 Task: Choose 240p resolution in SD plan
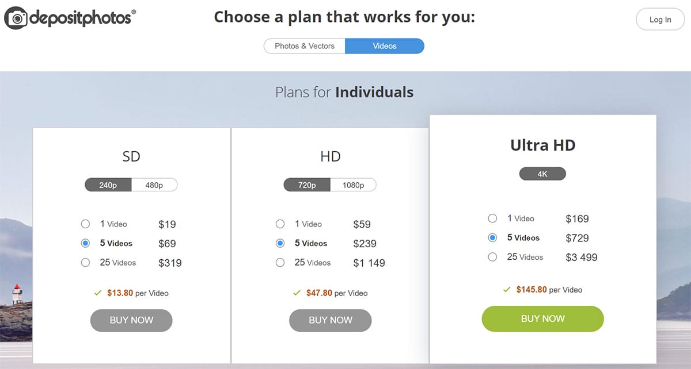click(x=108, y=185)
